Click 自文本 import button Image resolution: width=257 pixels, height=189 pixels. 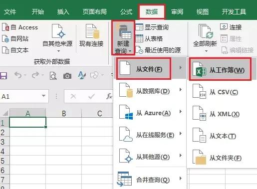15,50
